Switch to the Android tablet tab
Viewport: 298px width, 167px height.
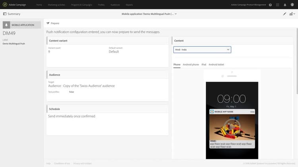(216, 65)
